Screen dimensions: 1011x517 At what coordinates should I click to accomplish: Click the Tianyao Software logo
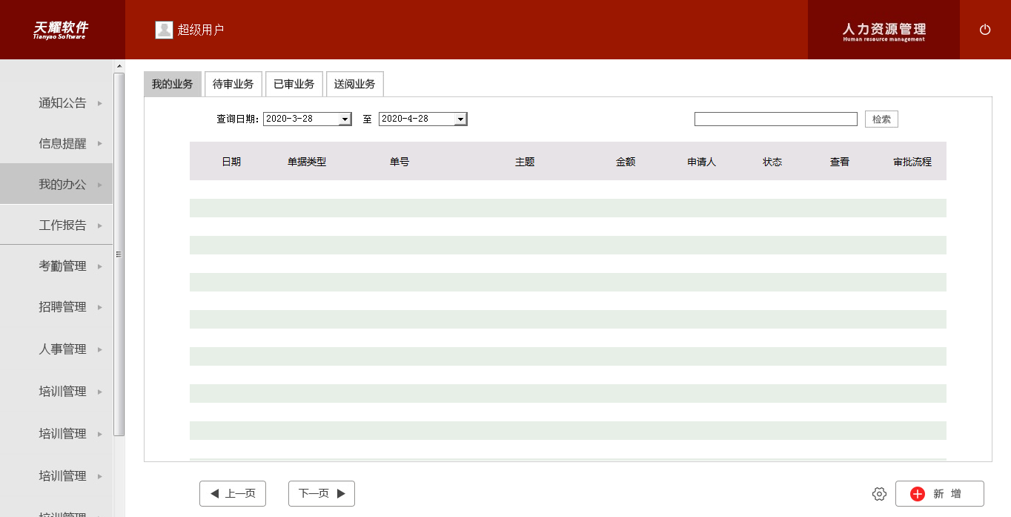click(x=61, y=30)
